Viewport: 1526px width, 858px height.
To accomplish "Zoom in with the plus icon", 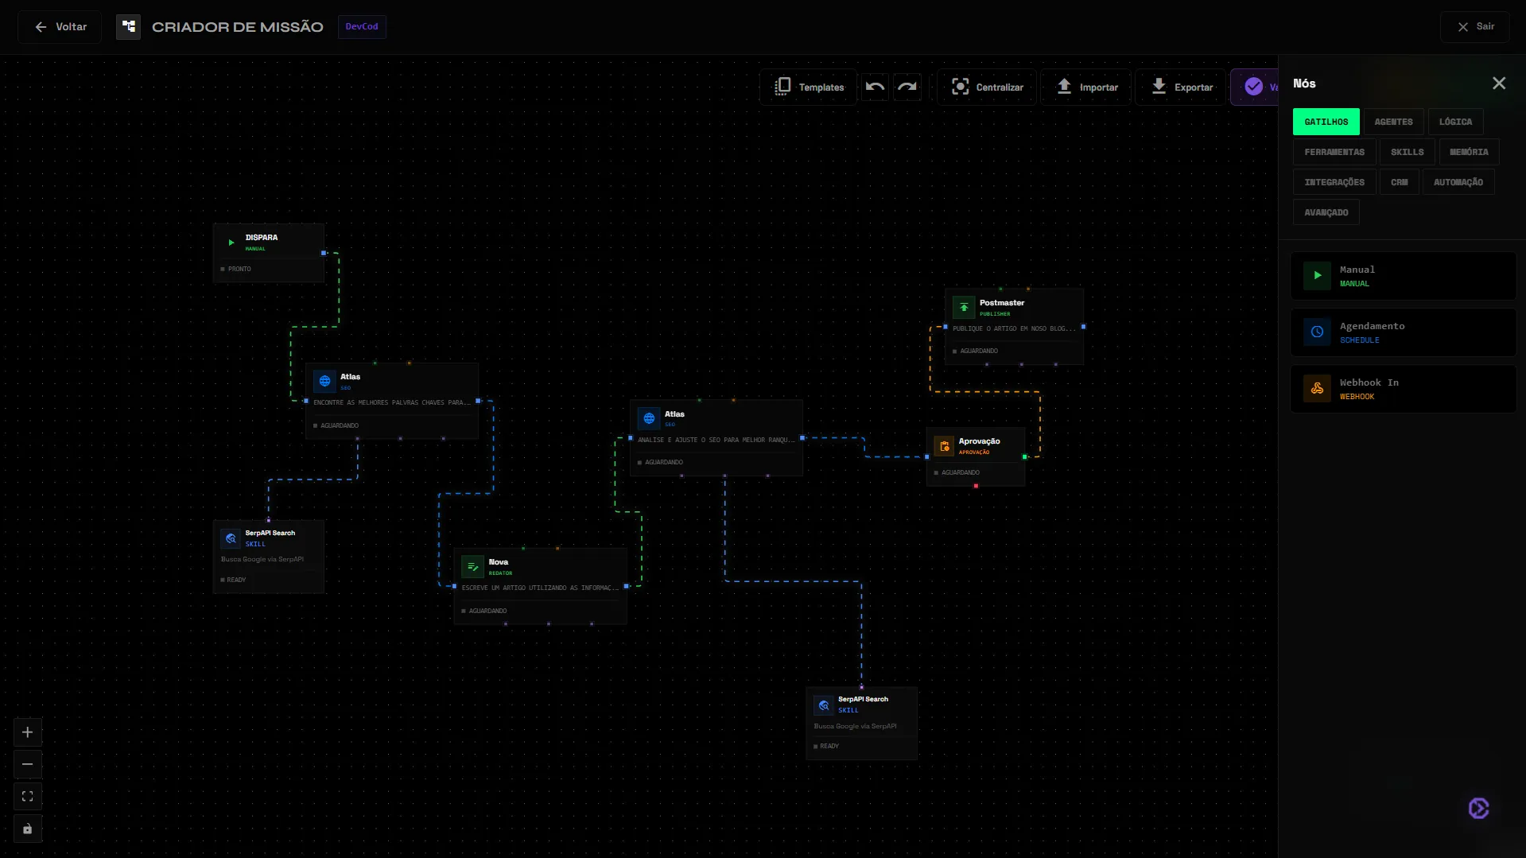I will (x=28, y=732).
